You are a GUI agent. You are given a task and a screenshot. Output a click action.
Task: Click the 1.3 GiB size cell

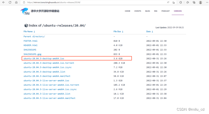click(118, 81)
